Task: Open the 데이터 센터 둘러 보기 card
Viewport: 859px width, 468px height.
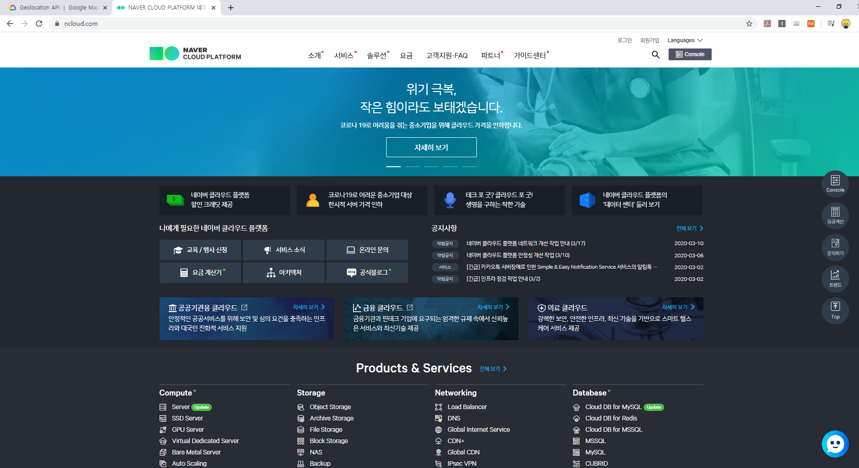Action: 637,200
